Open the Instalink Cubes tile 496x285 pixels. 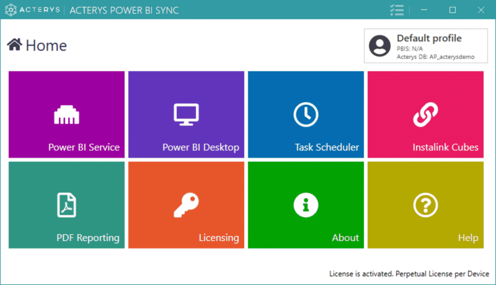click(x=425, y=114)
